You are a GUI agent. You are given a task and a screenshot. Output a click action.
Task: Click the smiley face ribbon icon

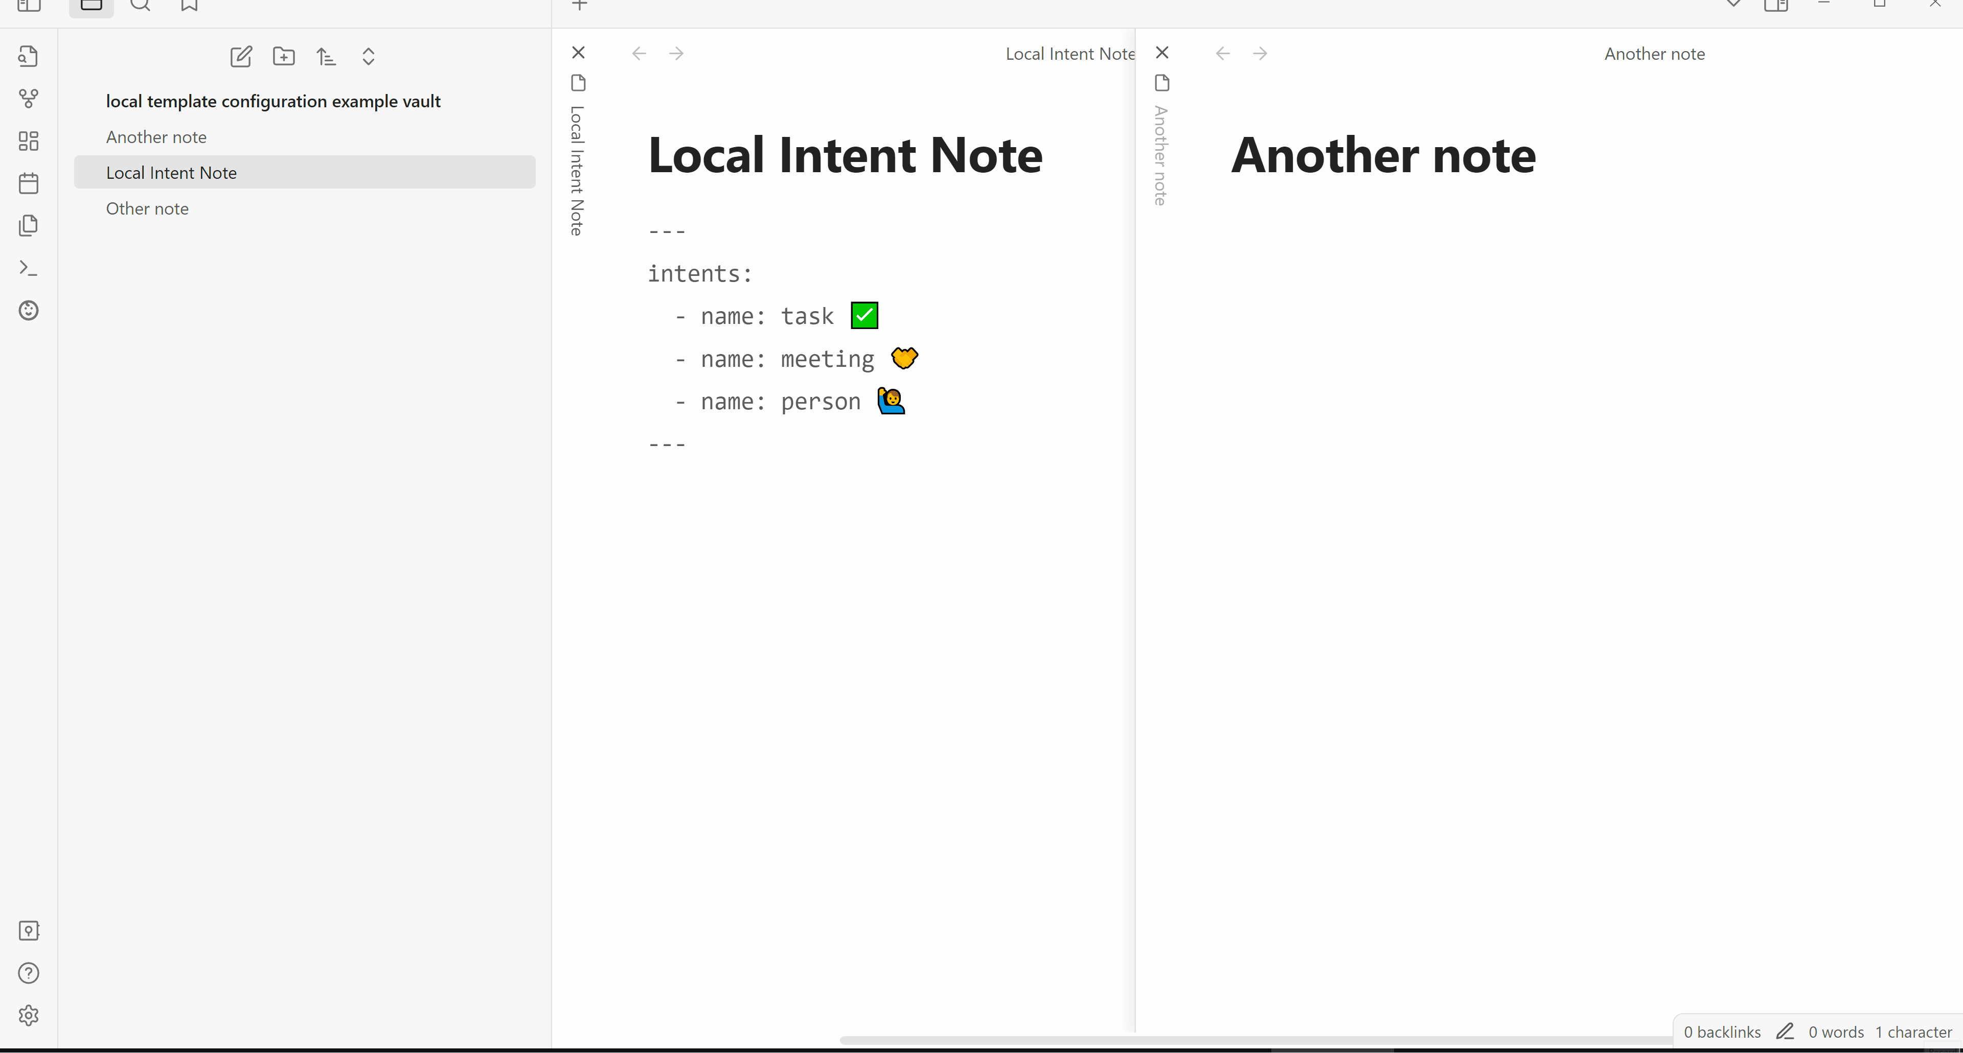tap(28, 311)
